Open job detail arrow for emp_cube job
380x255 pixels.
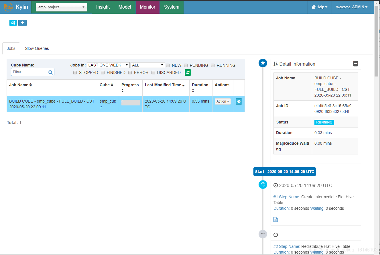(239, 101)
